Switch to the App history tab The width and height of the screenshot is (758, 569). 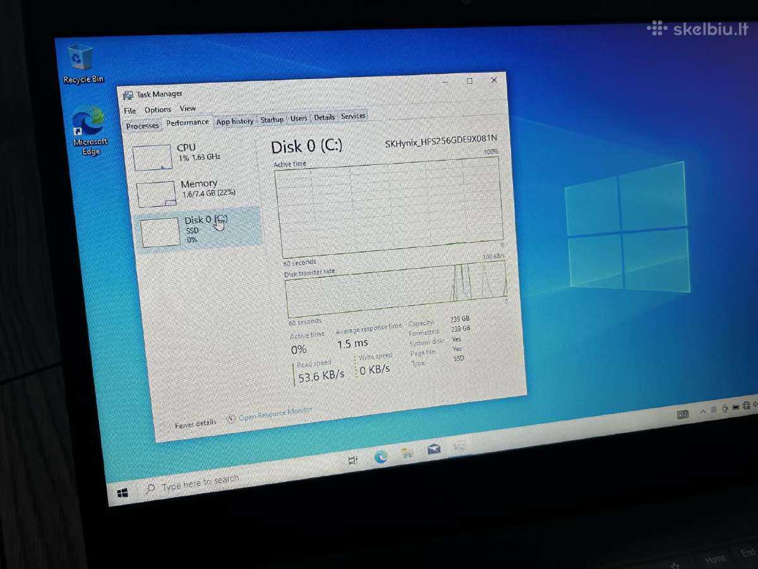(235, 121)
